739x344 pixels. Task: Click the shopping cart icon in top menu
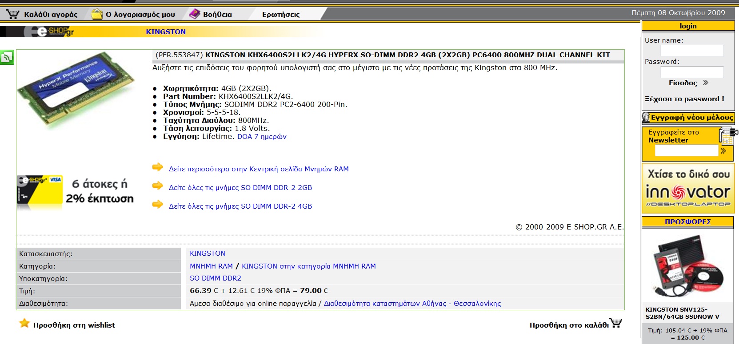pyautogui.click(x=12, y=14)
